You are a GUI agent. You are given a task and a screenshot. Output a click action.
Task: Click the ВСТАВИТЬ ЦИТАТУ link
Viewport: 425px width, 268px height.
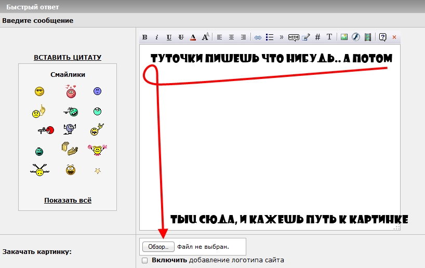point(68,58)
